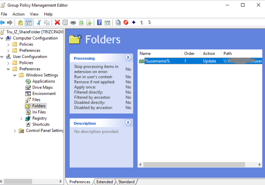
Task: Collapse the Windows Settings node
Action: pyautogui.click(x=15, y=75)
